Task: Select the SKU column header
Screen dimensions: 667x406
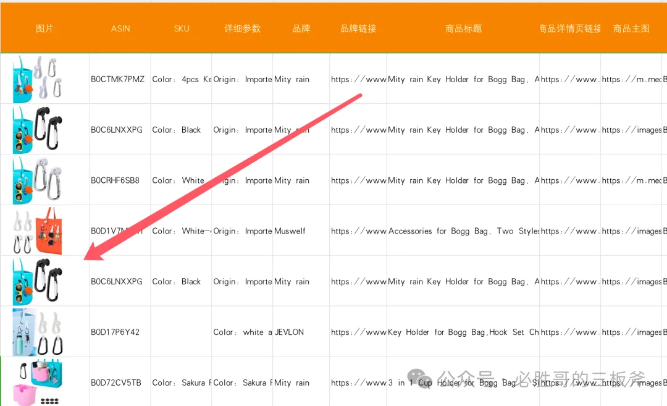Action: pos(181,28)
